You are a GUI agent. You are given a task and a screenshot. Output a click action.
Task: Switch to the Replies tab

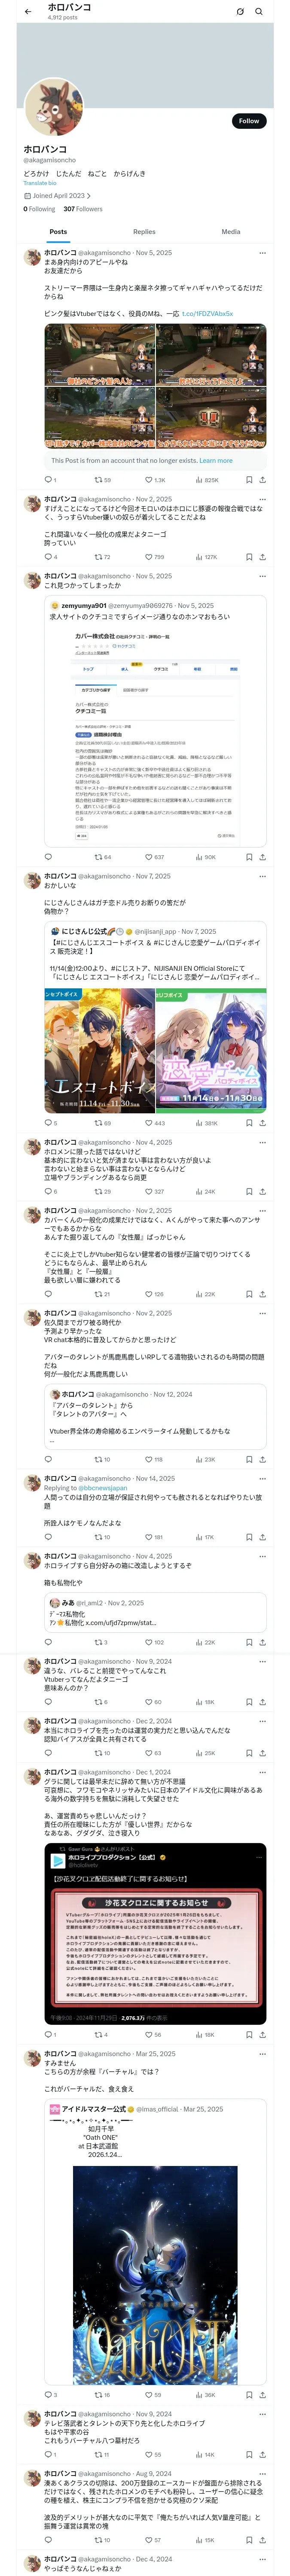click(144, 232)
